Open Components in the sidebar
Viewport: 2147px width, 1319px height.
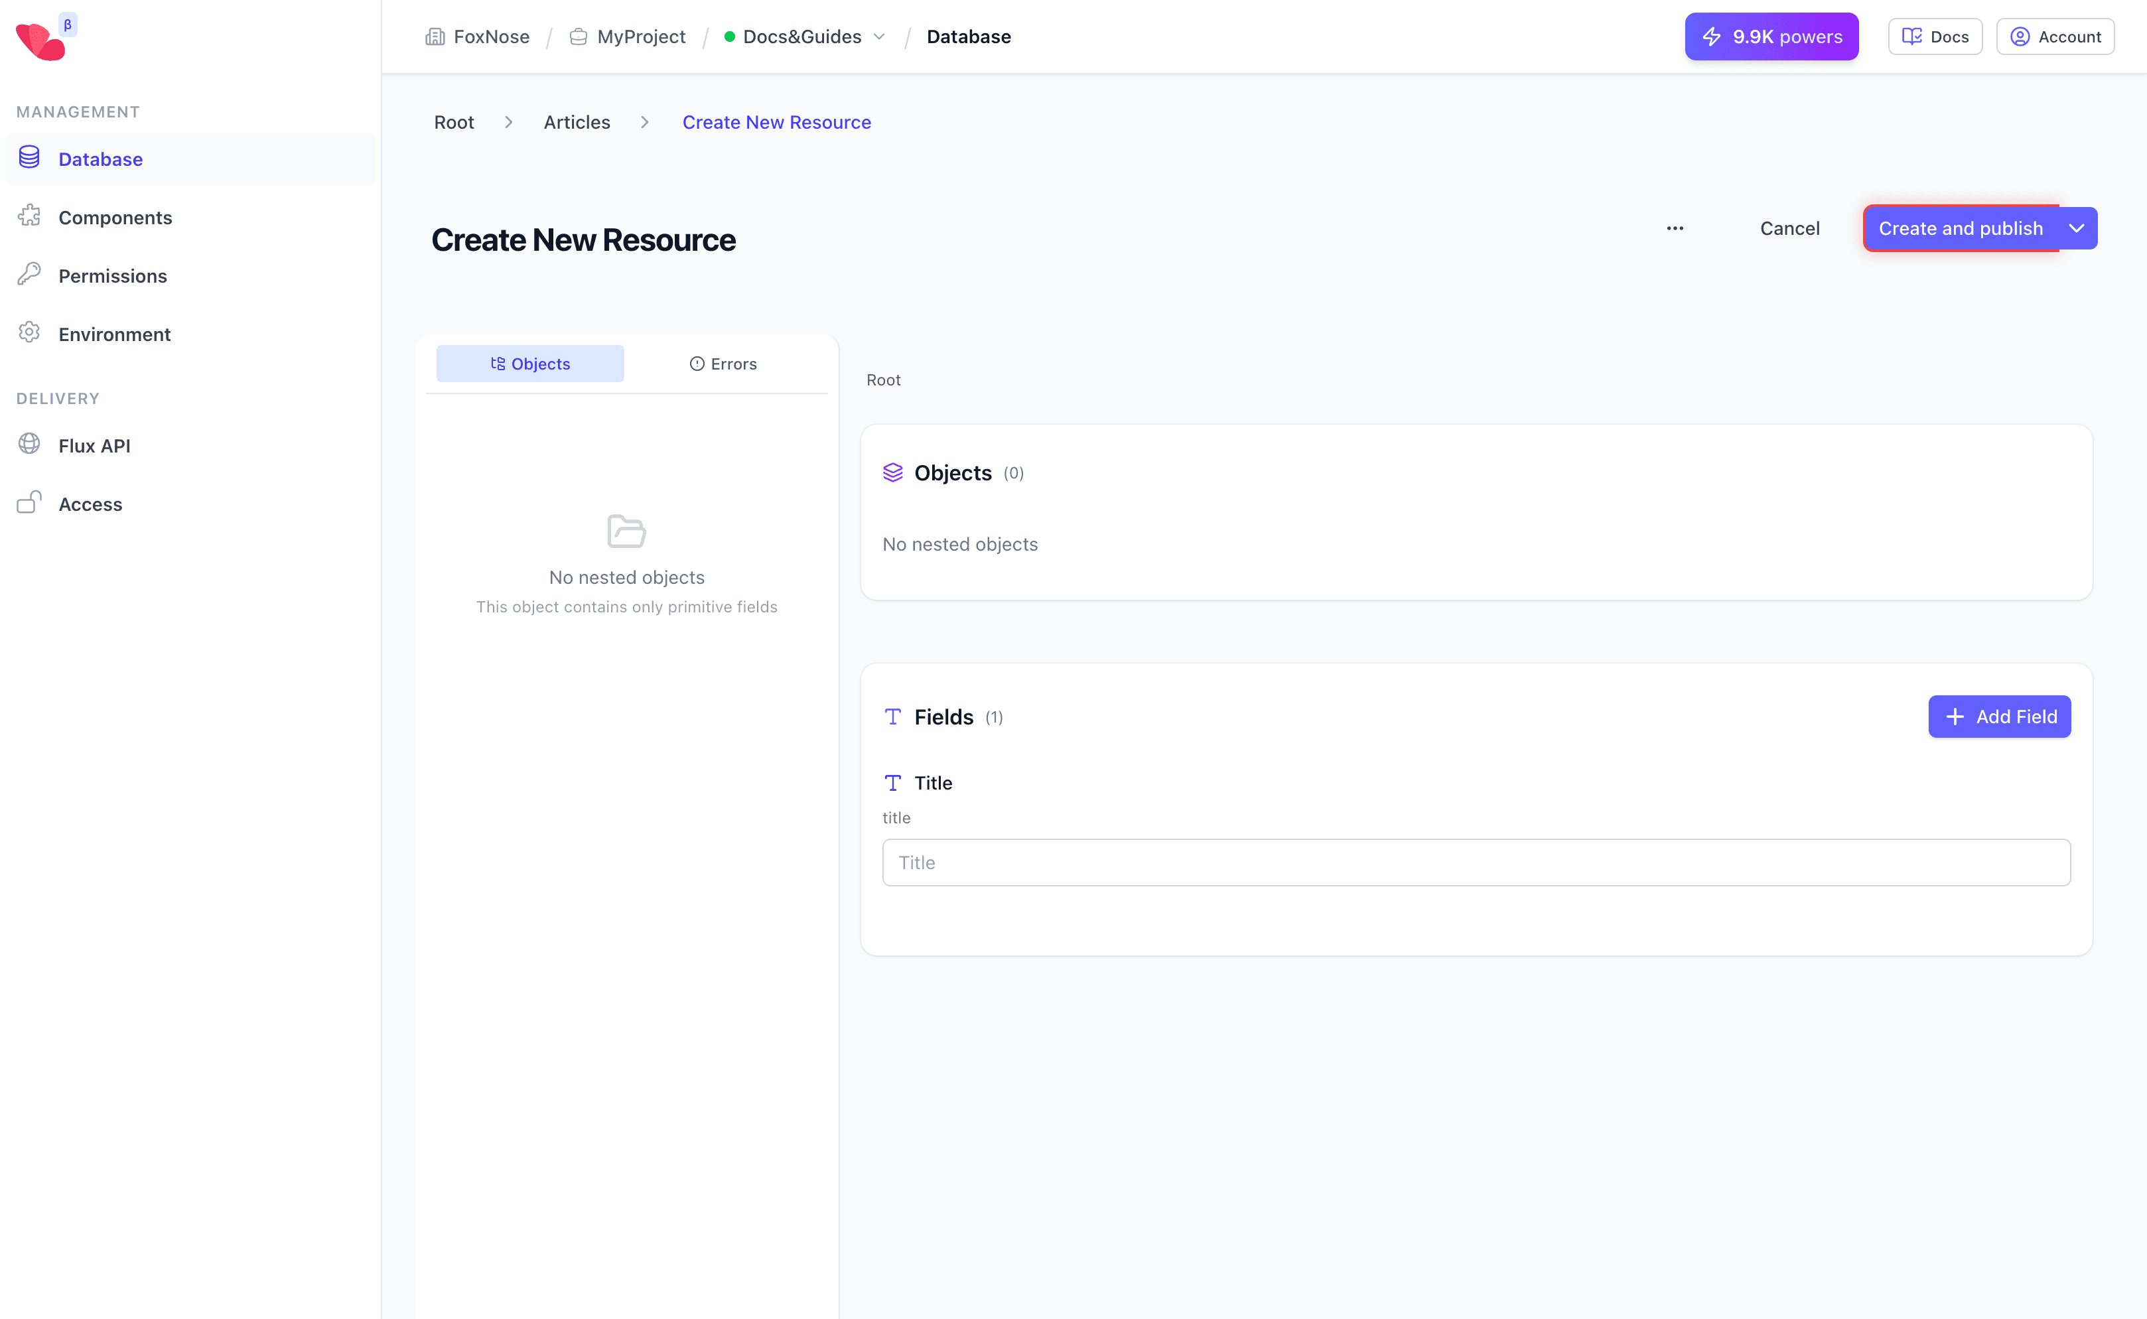coord(190,217)
